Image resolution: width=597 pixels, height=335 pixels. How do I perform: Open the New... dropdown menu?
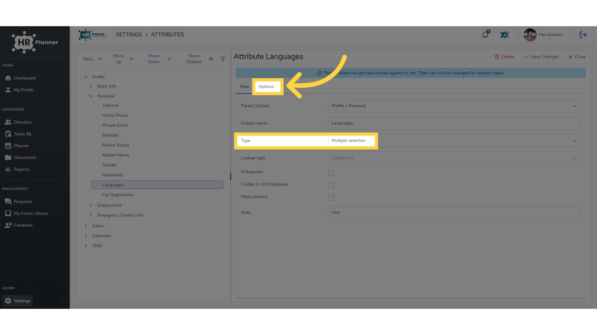point(92,59)
